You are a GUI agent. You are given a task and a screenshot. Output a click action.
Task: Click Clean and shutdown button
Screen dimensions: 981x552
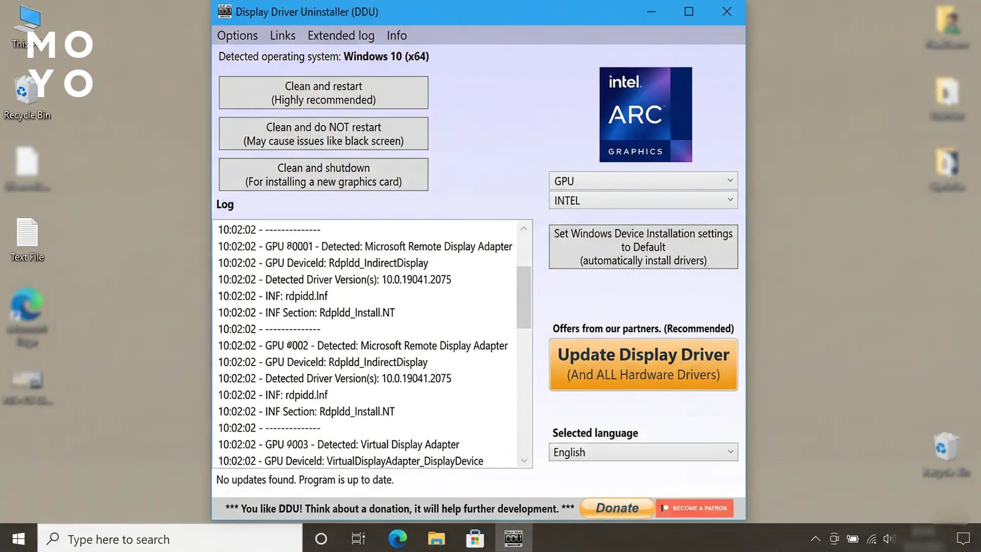[323, 174]
